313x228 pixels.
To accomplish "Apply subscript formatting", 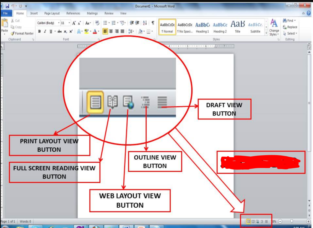I will coord(65,31).
